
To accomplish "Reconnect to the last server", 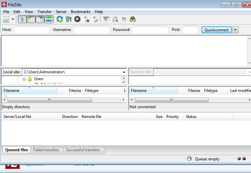I will [x=95, y=19].
